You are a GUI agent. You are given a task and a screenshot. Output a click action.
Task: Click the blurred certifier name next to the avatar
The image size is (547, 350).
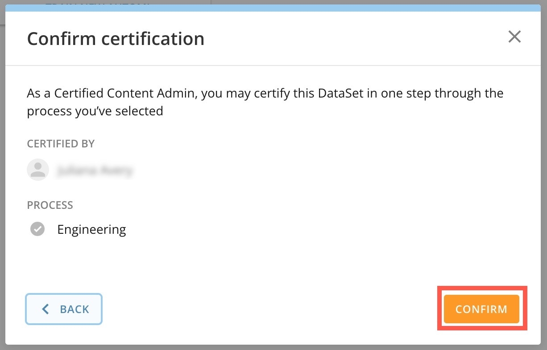click(95, 170)
